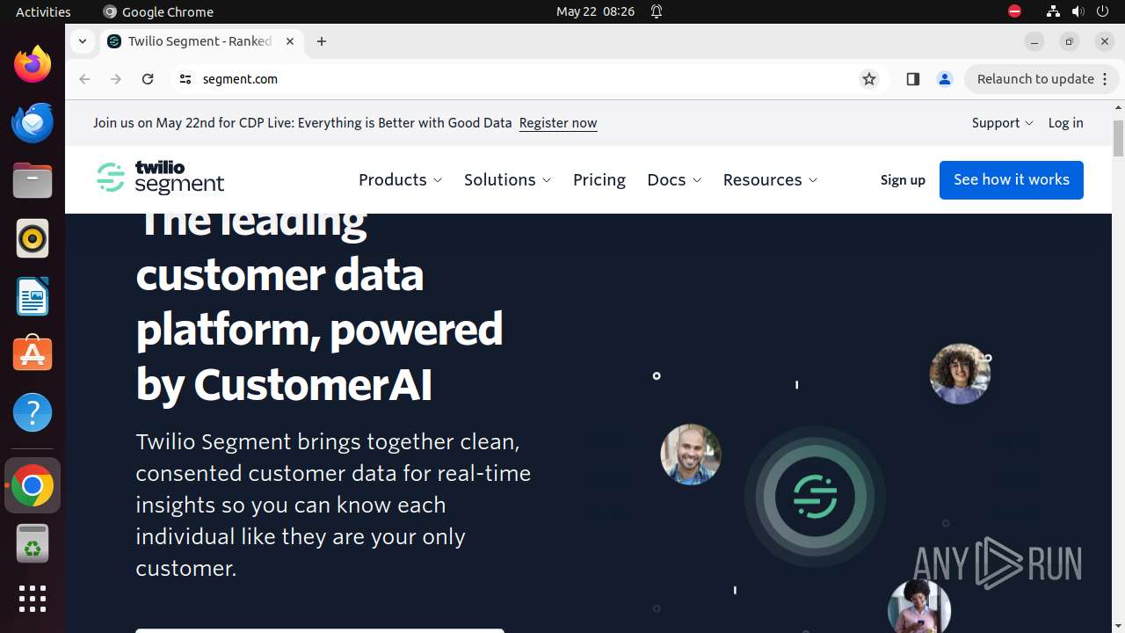Open a new tab with plus button
Image resolution: width=1125 pixels, height=633 pixels.
pos(322,41)
